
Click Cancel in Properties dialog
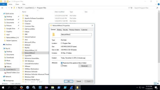pyautogui.click(x=78, y=81)
